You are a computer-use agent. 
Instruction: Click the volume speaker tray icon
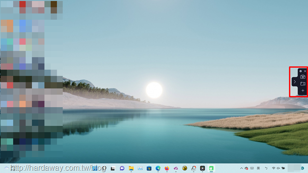pos(278,168)
